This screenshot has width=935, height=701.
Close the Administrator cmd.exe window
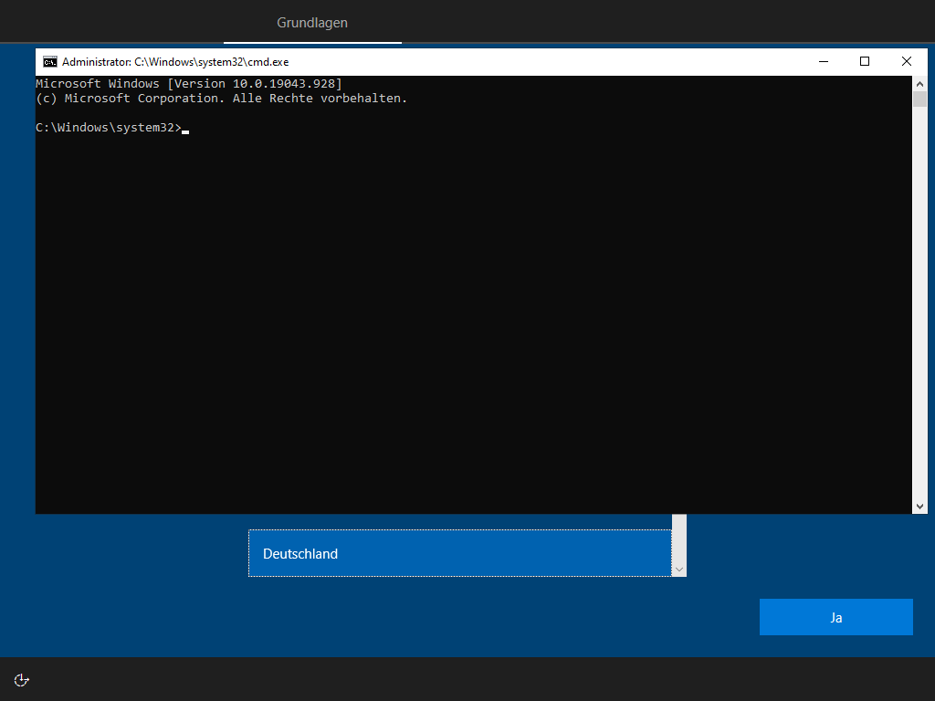click(x=907, y=61)
